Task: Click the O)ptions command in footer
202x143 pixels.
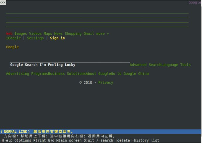Action: pos(23,140)
